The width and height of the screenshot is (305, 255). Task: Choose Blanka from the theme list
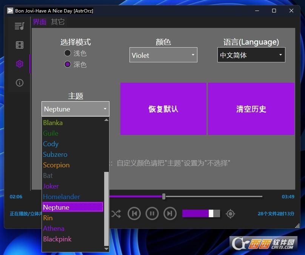73,123
